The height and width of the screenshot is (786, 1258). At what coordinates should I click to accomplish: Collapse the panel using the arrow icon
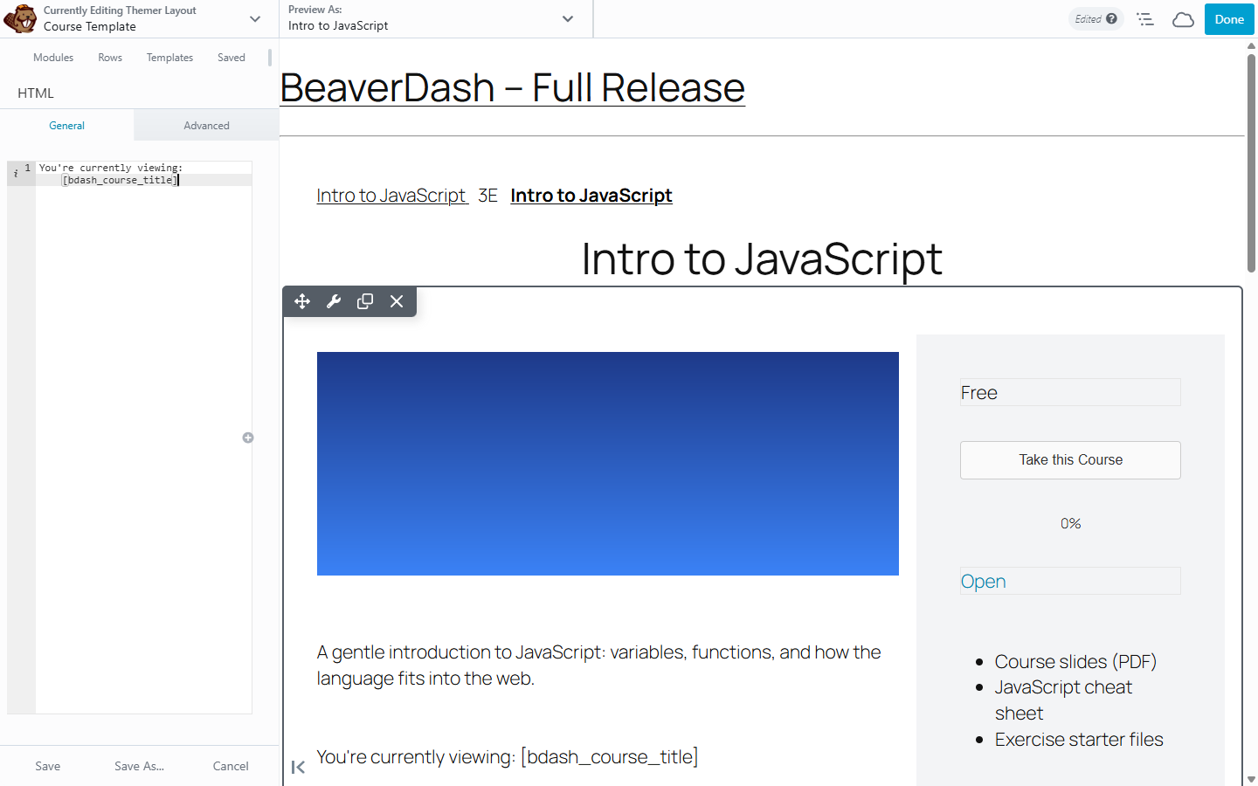pyautogui.click(x=298, y=767)
